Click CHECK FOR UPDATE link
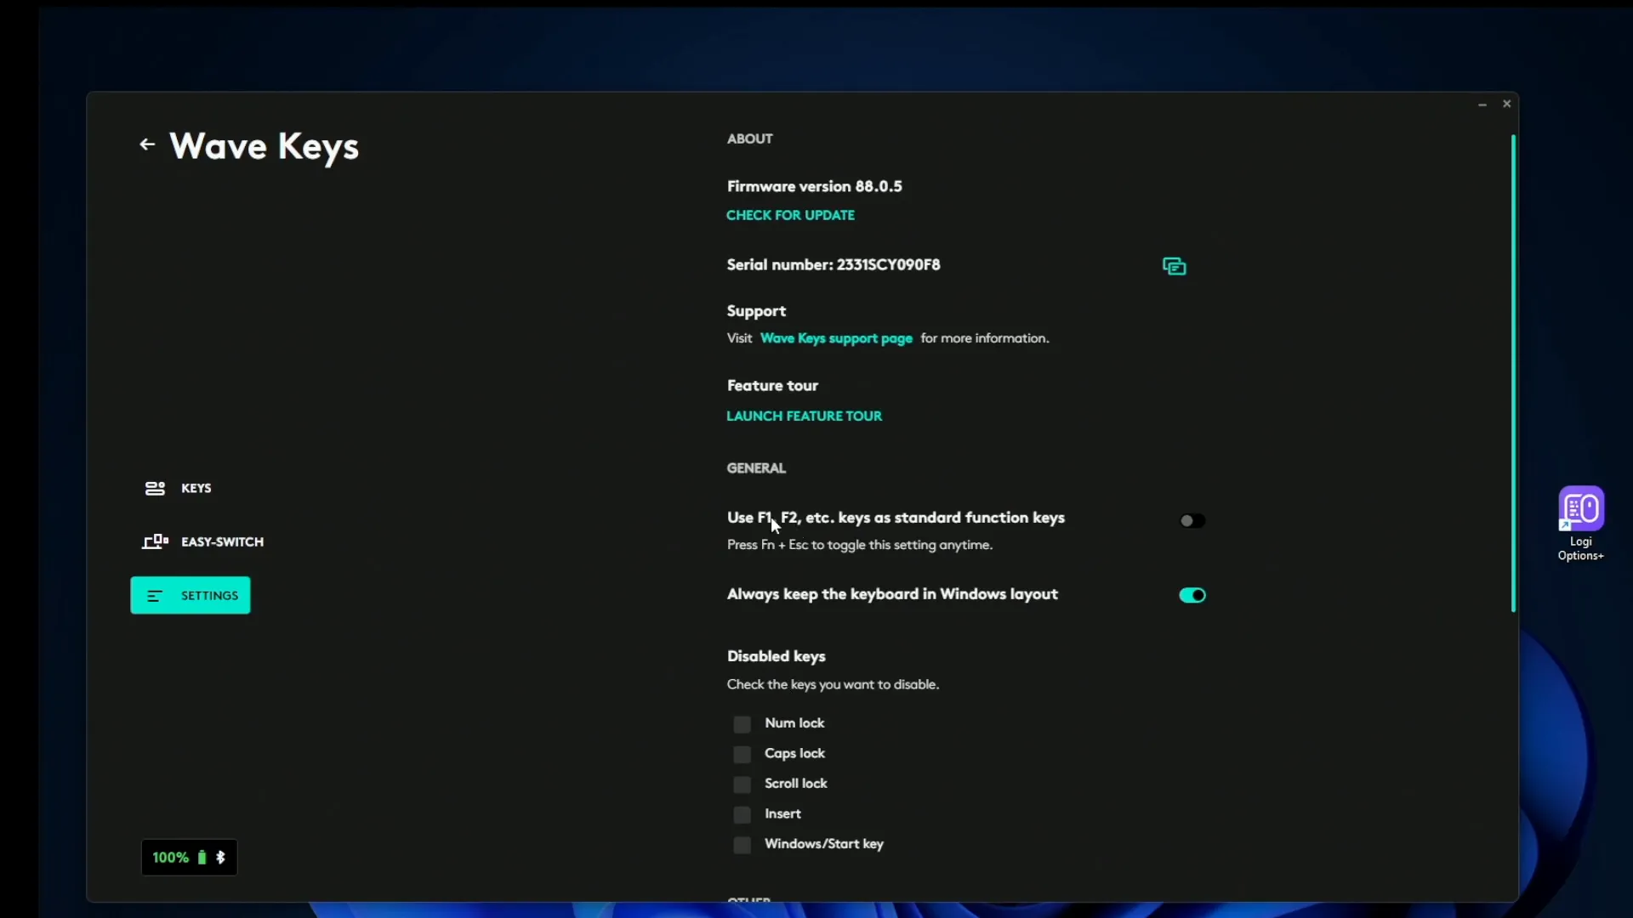 tap(790, 215)
